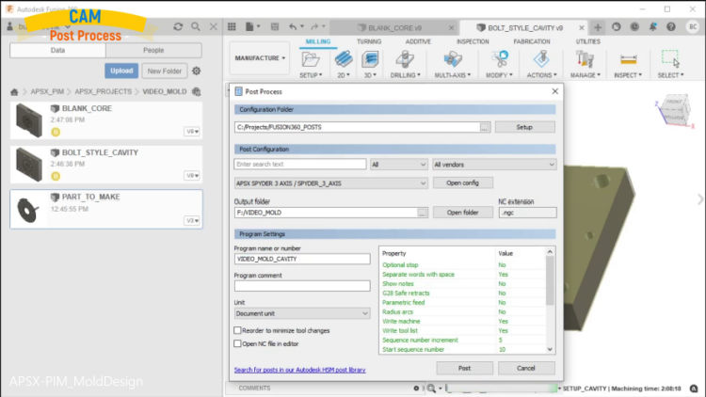This screenshot has width=706, height=397.
Task: Switch to the MILLING ribbon tab
Action: point(318,41)
